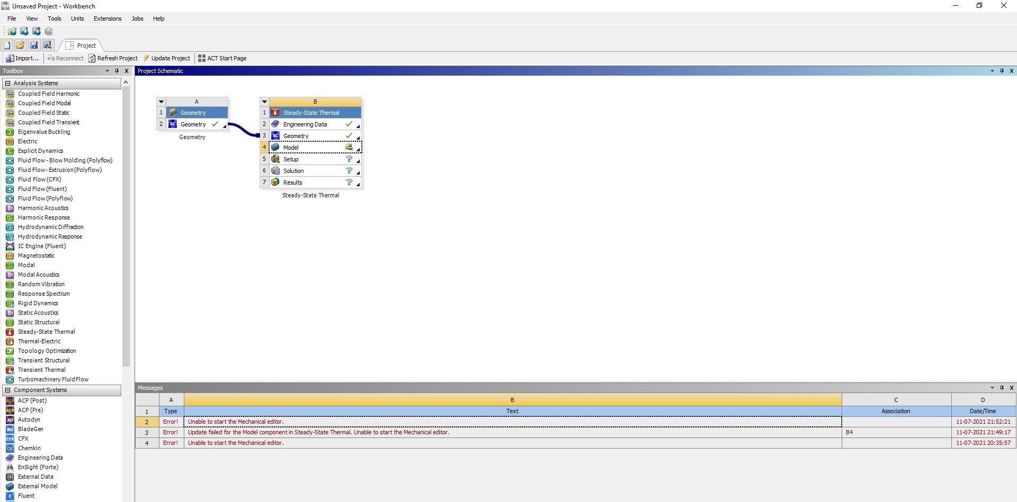This screenshot has width=1017, height=502.
Task: Open system A header dropdown arrow
Action: (x=162, y=102)
